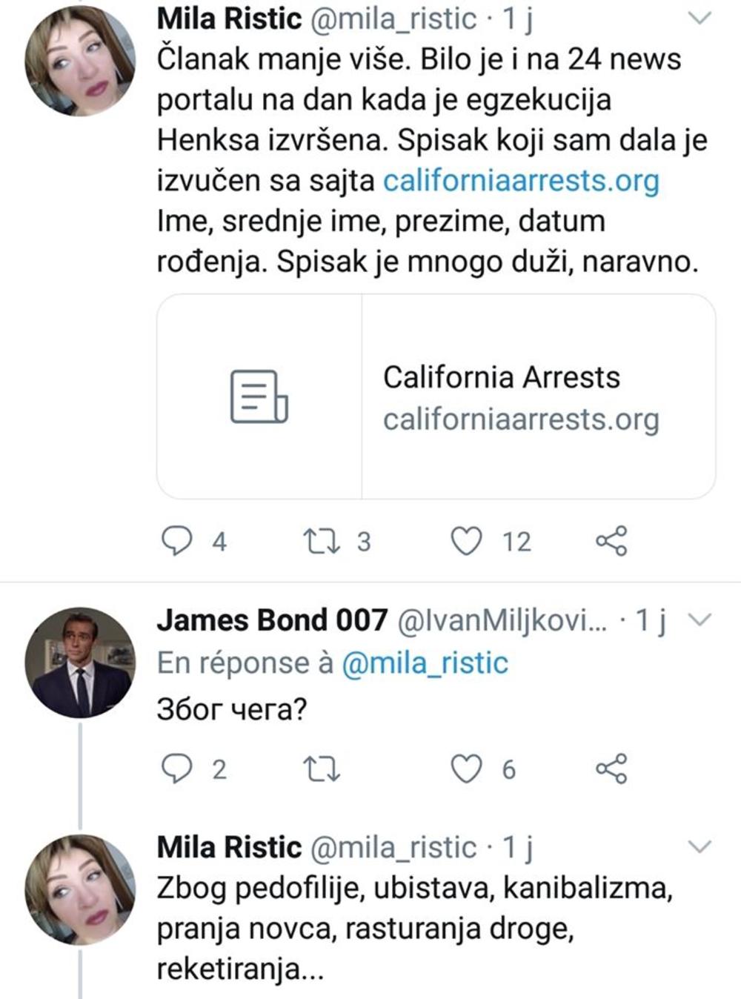Open californiaarrests.org link in tweet text
Image resolution: width=741 pixels, height=999 pixels.
click(520, 181)
